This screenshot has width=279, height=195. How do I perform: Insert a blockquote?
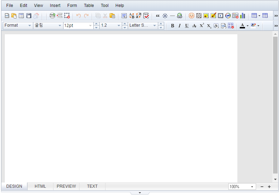click(158, 16)
